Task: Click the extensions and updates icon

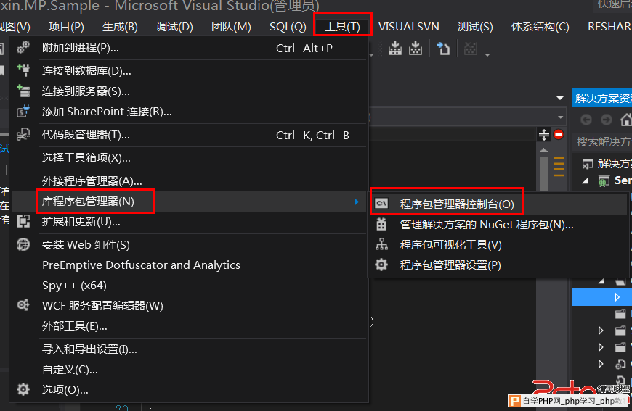Action: point(23,221)
